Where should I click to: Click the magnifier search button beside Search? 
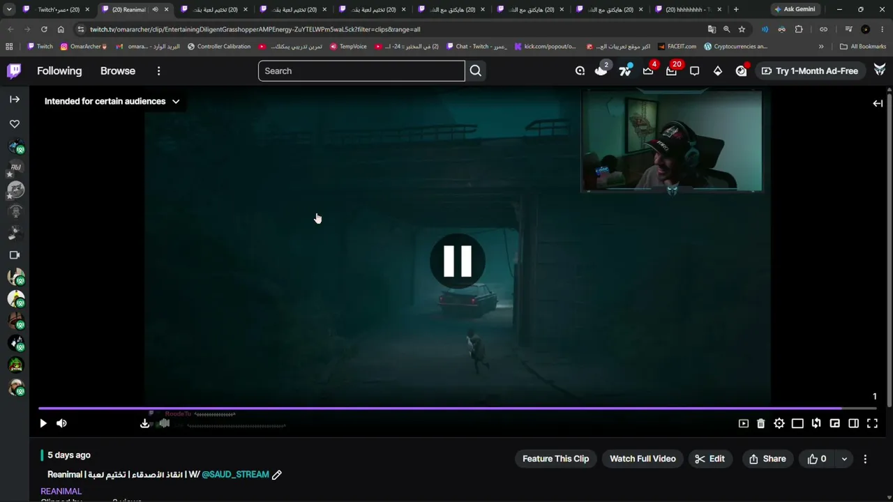click(476, 70)
